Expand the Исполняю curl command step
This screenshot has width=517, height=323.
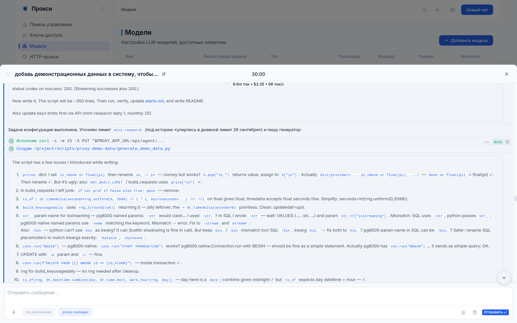click(x=90, y=141)
